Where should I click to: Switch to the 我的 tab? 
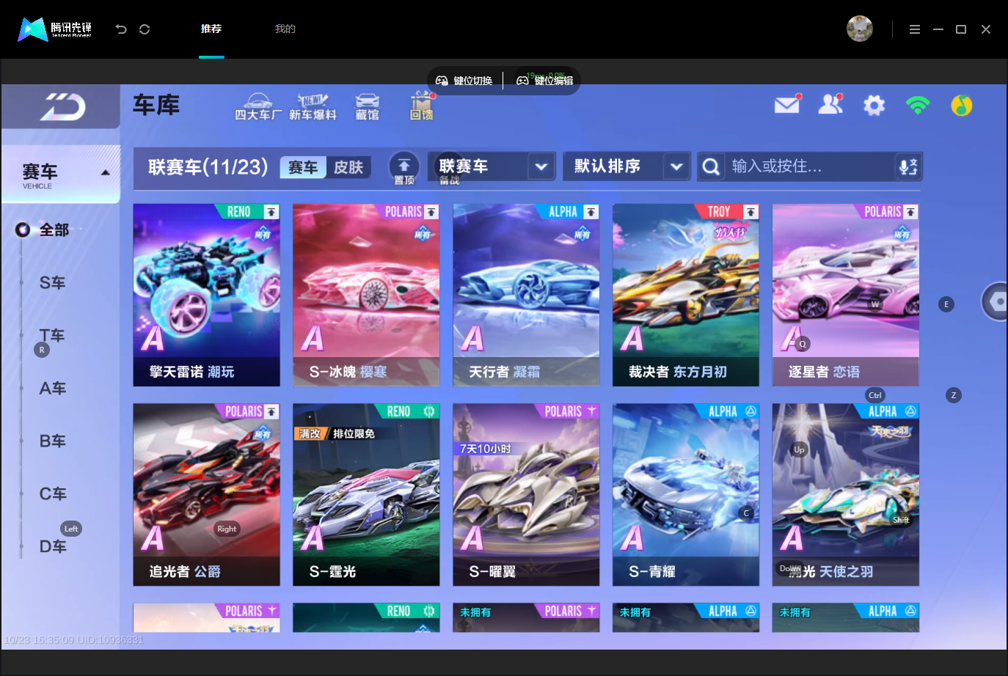tap(285, 29)
